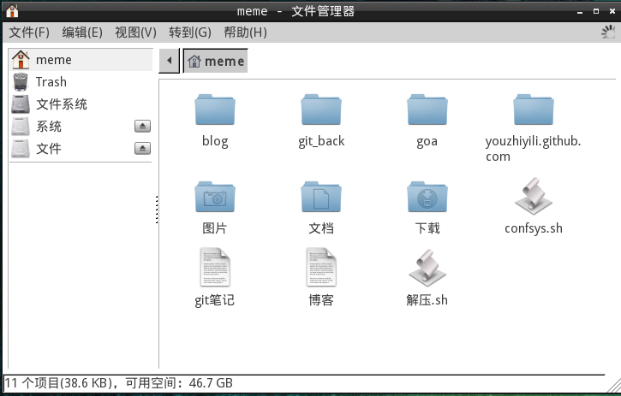Select the git笔记 text file icon
This screenshot has width=621, height=396.
tap(215, 267)
